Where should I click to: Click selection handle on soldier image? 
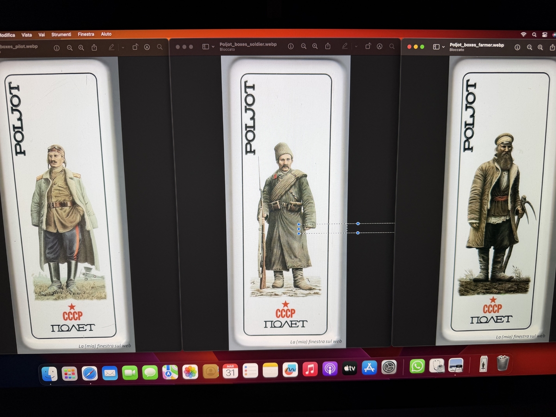point(358,224)
